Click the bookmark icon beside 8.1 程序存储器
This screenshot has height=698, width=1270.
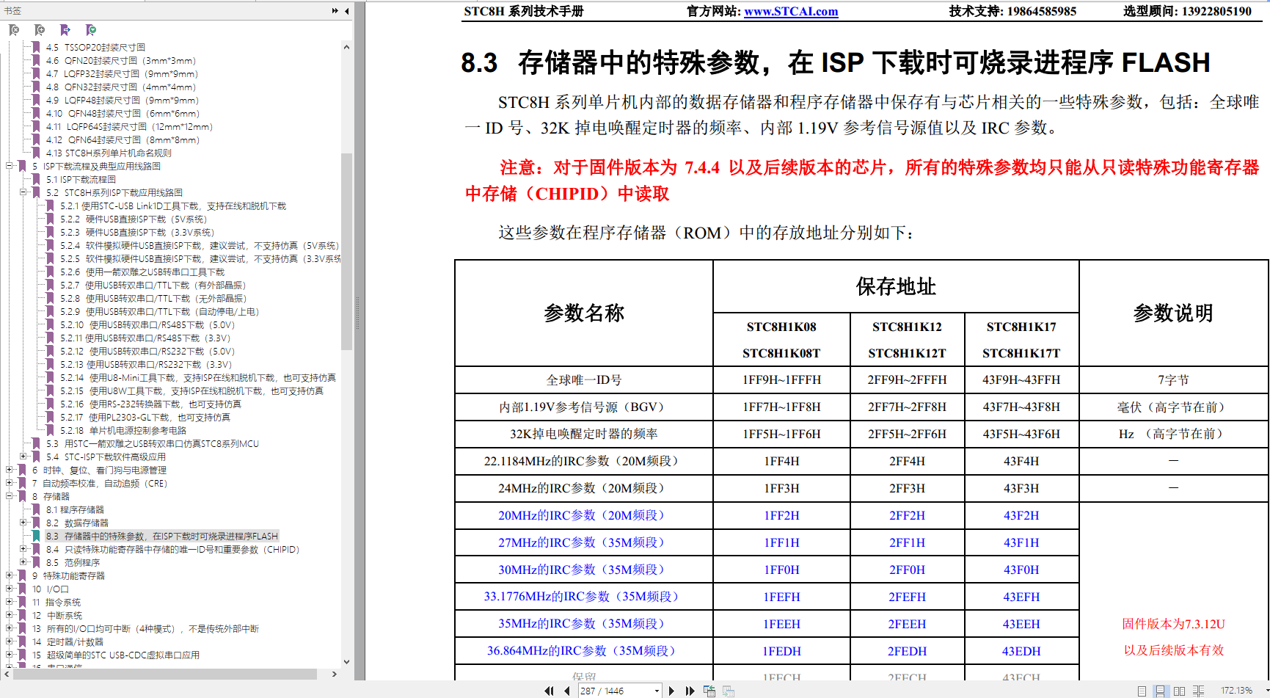click(x=36, y=509)
